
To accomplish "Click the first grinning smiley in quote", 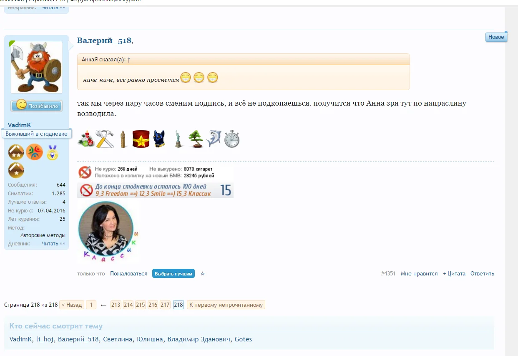I will pyautogui.click(x=186, y=78).
